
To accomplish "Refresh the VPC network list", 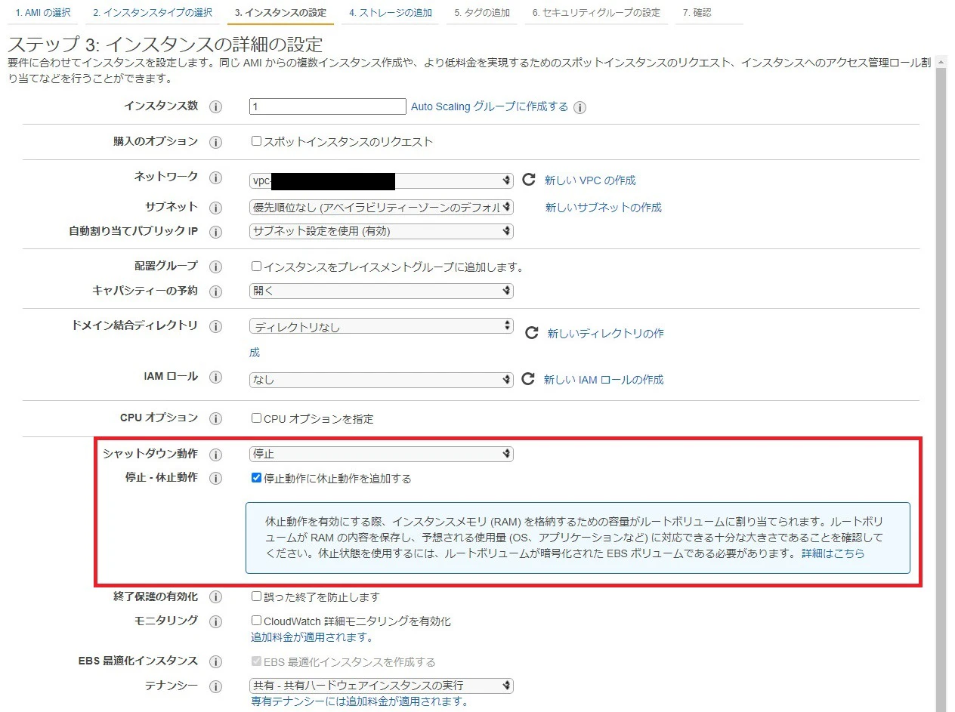I will tap(529, 180).
